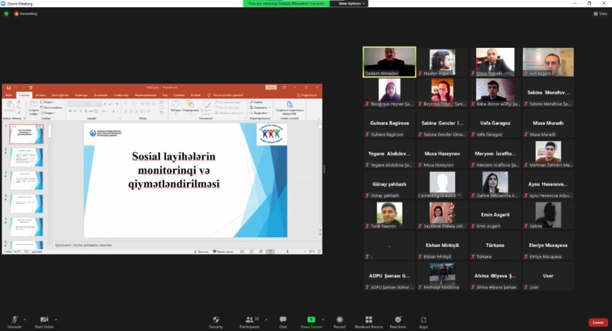Toggle Start Video on
612x331 pixels.
pyautogui.click(x=44, y=321)
